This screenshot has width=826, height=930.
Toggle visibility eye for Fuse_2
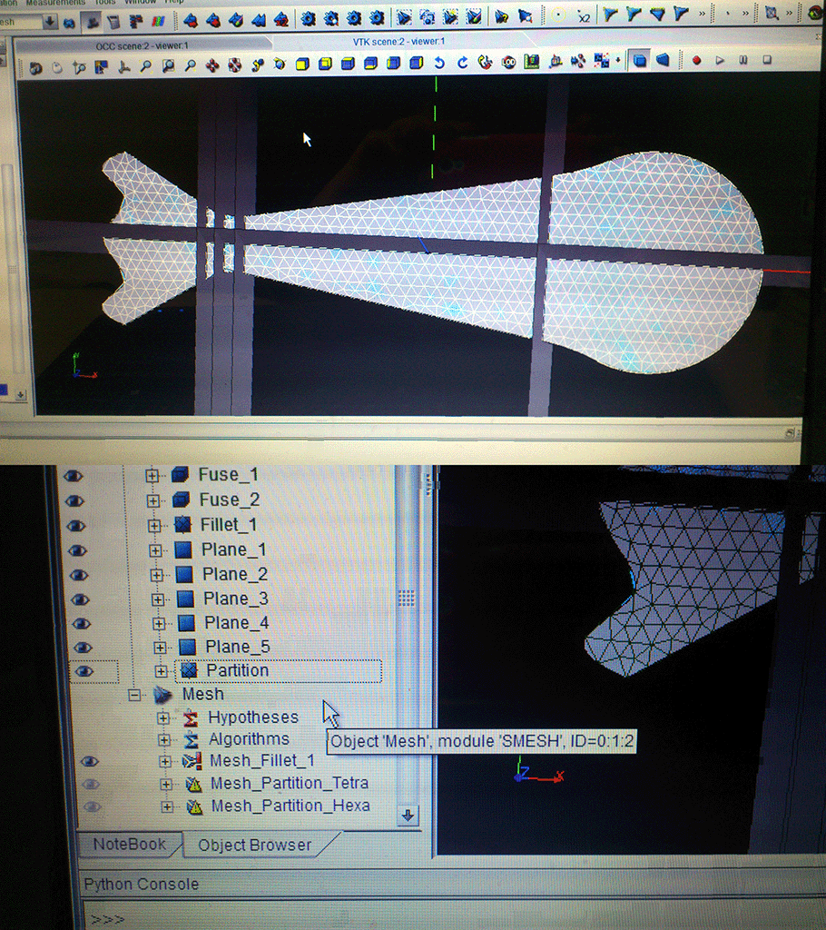pyautogui.click(x=74, y=501)
